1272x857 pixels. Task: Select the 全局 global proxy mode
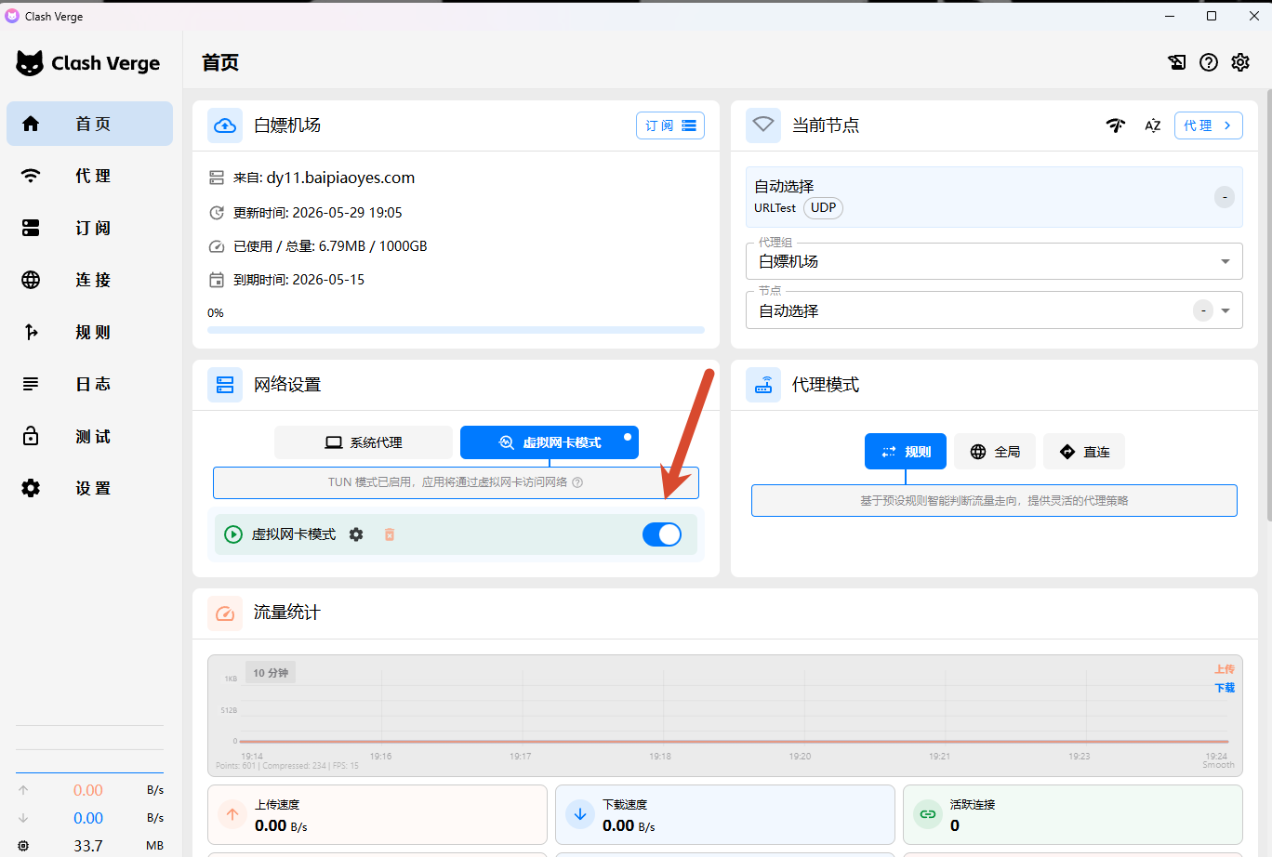pyautogui.click(x=995, y=452)
